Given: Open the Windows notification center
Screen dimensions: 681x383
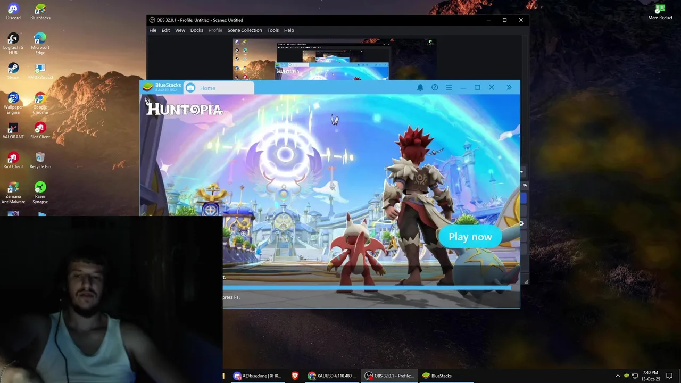Looking at the screenshot, I should [x=669, y=376].
